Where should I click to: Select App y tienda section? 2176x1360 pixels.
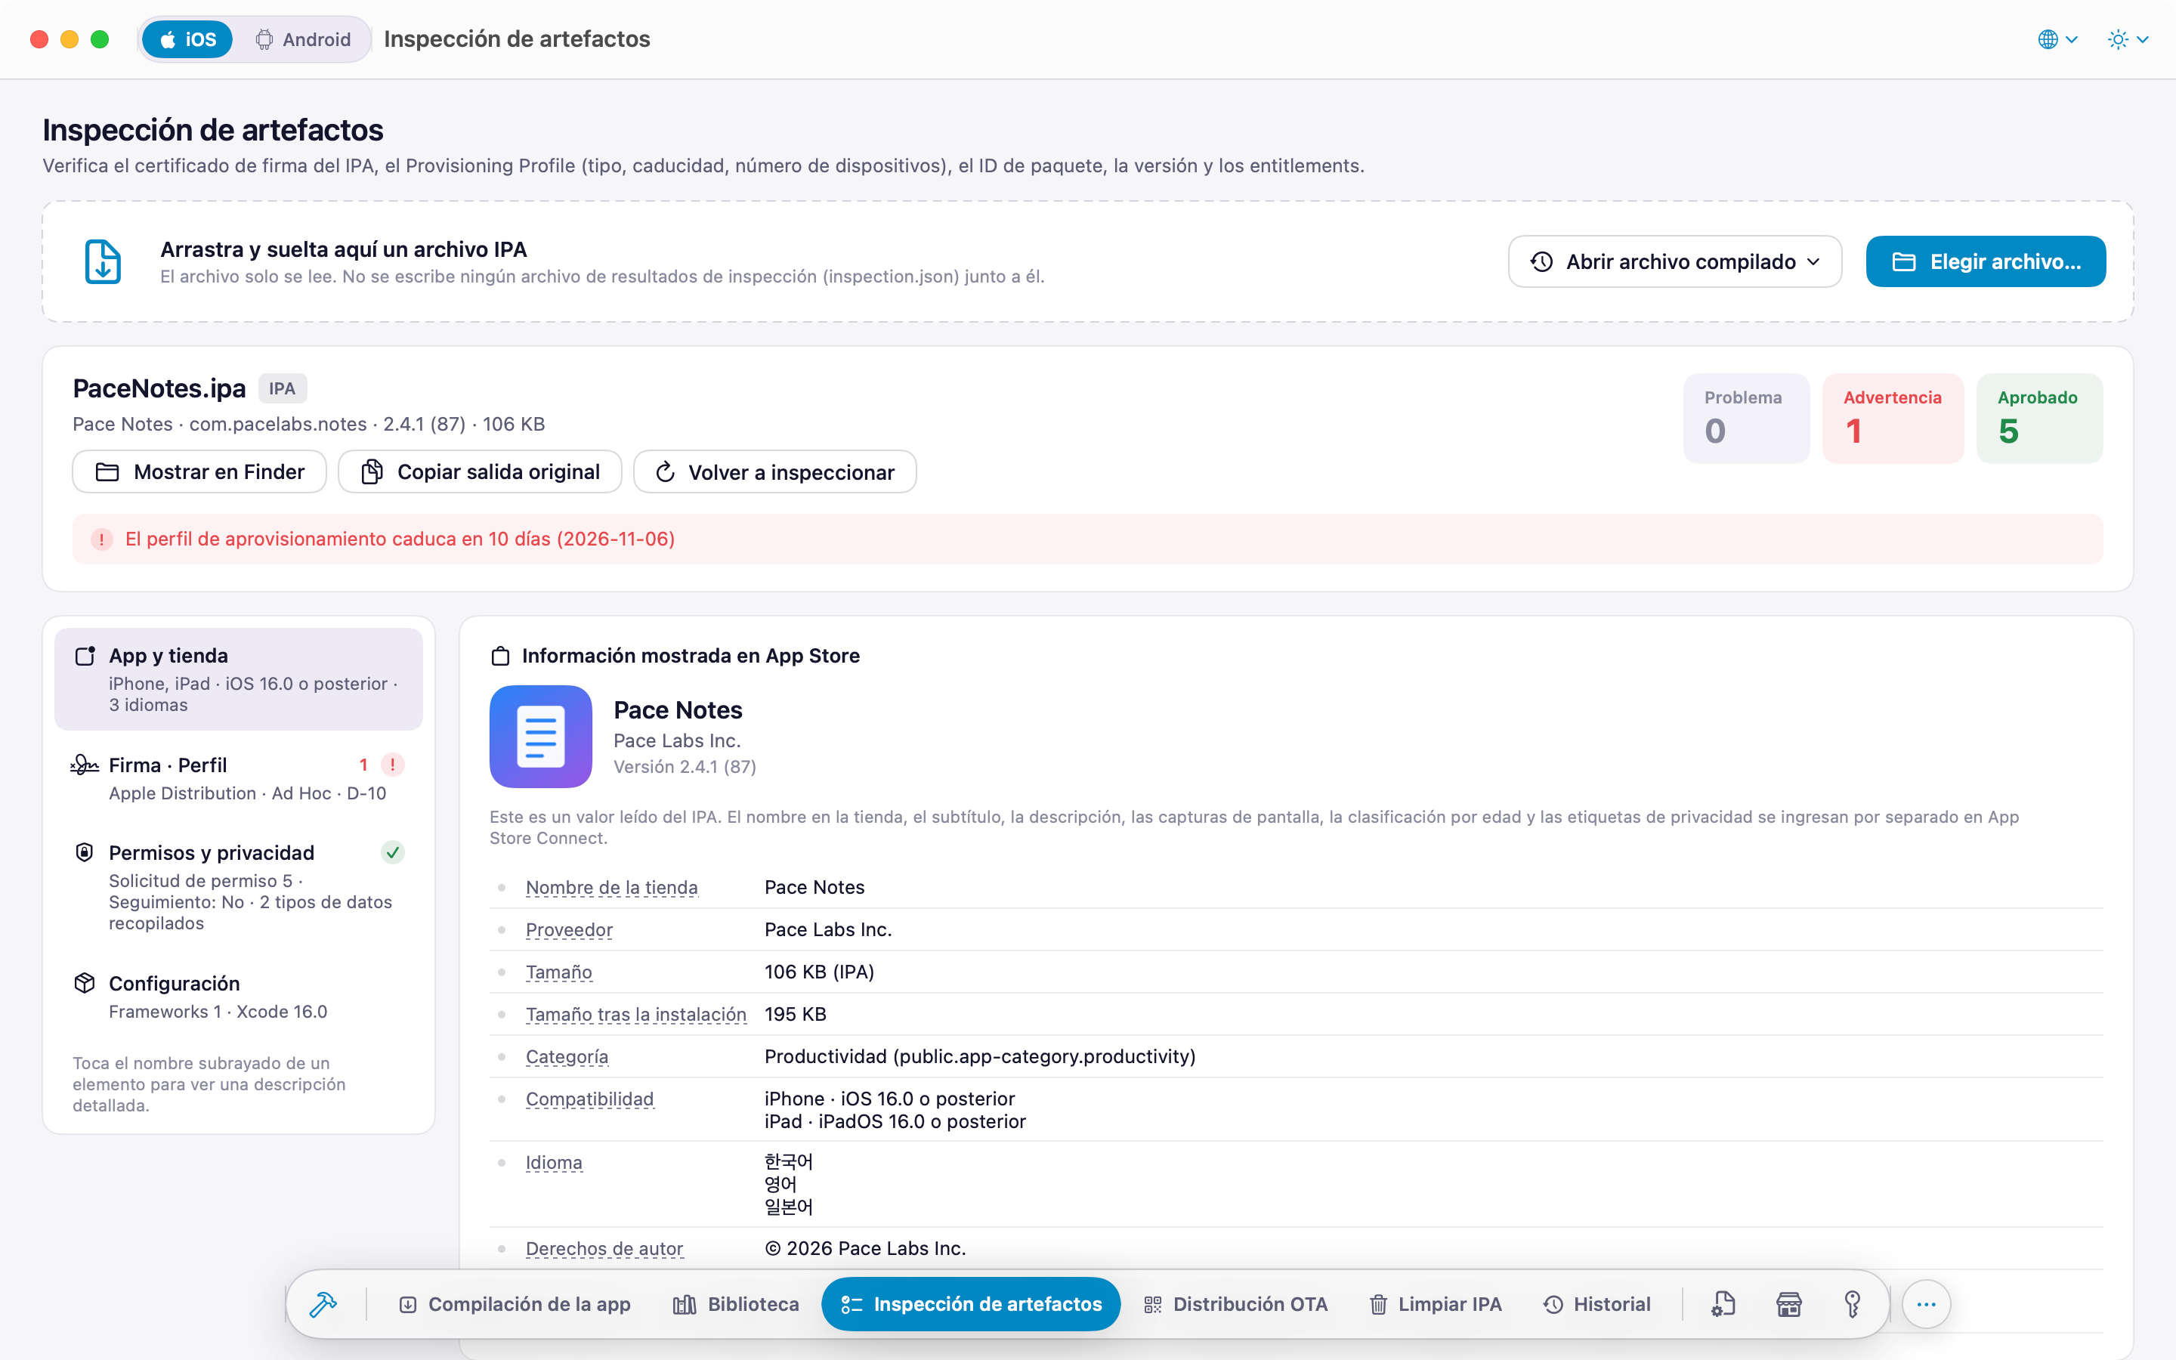[x=238, y=679]
